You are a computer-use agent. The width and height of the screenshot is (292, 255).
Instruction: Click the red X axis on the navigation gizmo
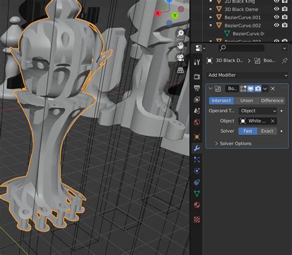[158, 13]
